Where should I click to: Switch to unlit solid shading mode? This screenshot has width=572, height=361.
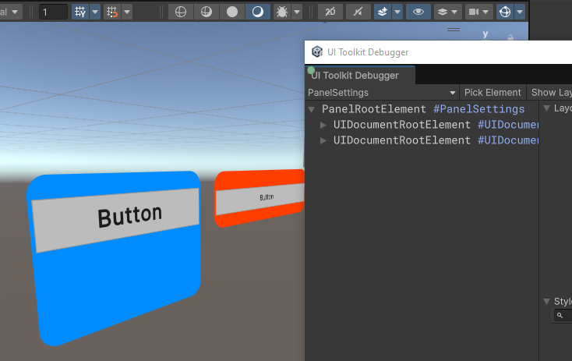point(231,12)
